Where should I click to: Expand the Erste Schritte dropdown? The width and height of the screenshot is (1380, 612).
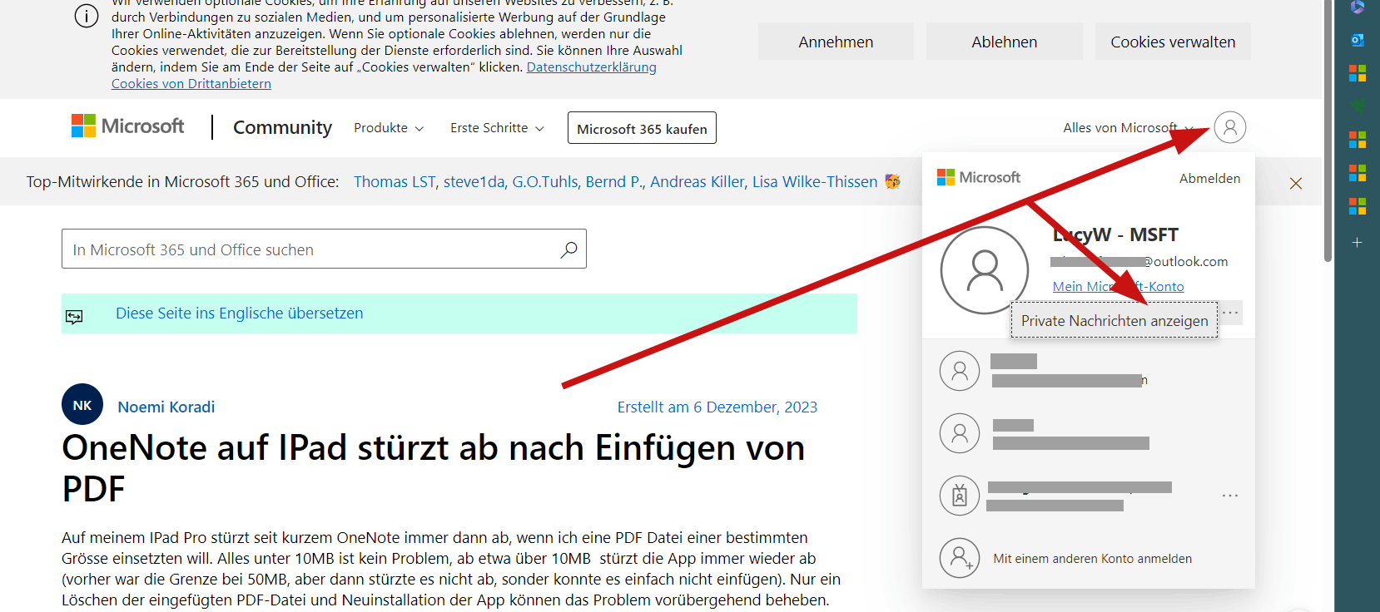click(497, 128)
